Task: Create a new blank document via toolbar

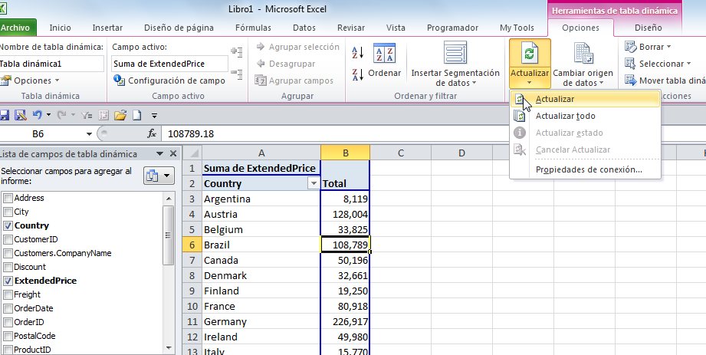Action: [x=136, y=115]
